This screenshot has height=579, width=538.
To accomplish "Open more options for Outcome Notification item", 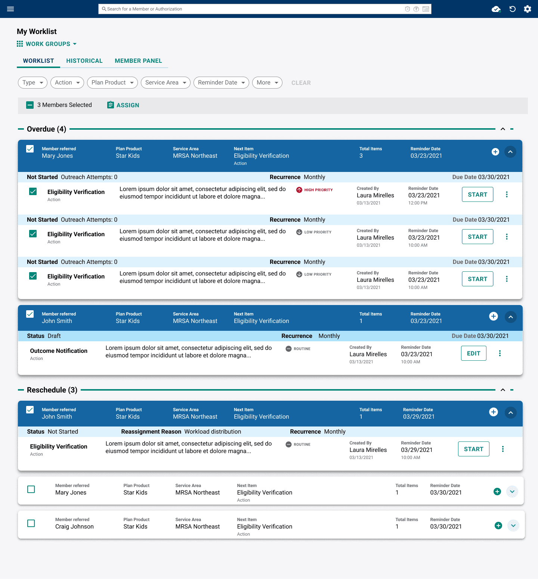I will pos(500,353).
